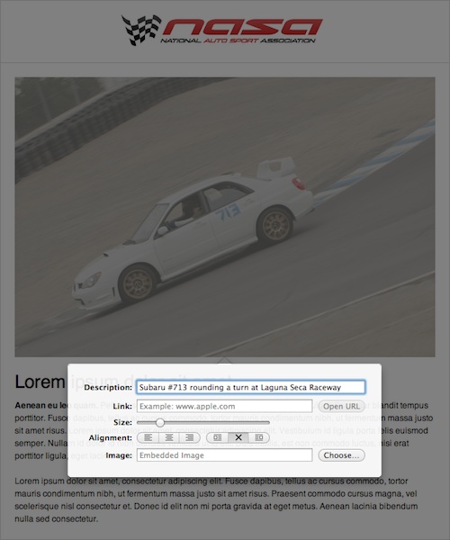Click the bold 'Aenean eu' paragraph start

pos(36,405)
